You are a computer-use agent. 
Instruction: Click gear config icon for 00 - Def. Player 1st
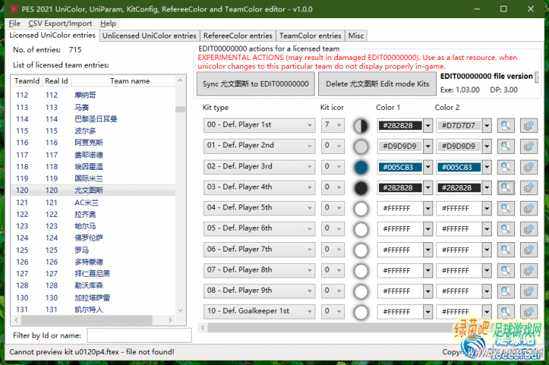(x=529, y=126)
